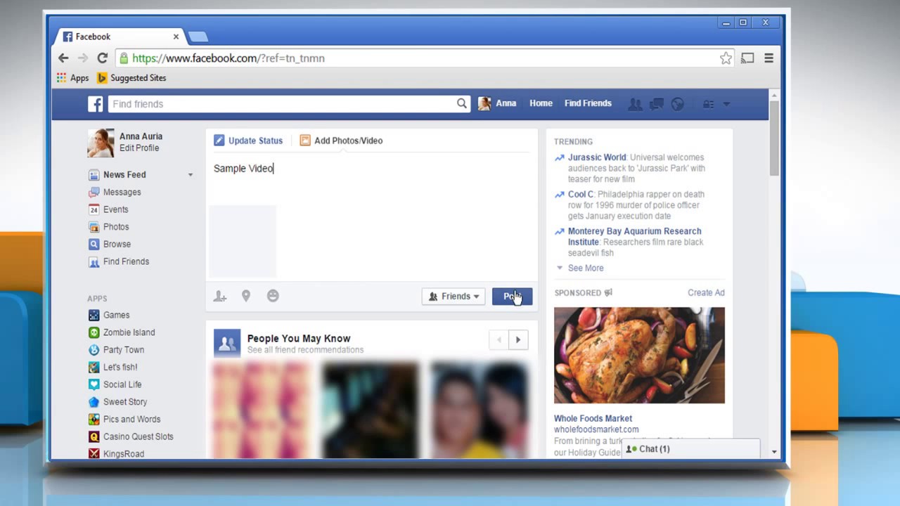Open Photos in left sidebar

108,227
